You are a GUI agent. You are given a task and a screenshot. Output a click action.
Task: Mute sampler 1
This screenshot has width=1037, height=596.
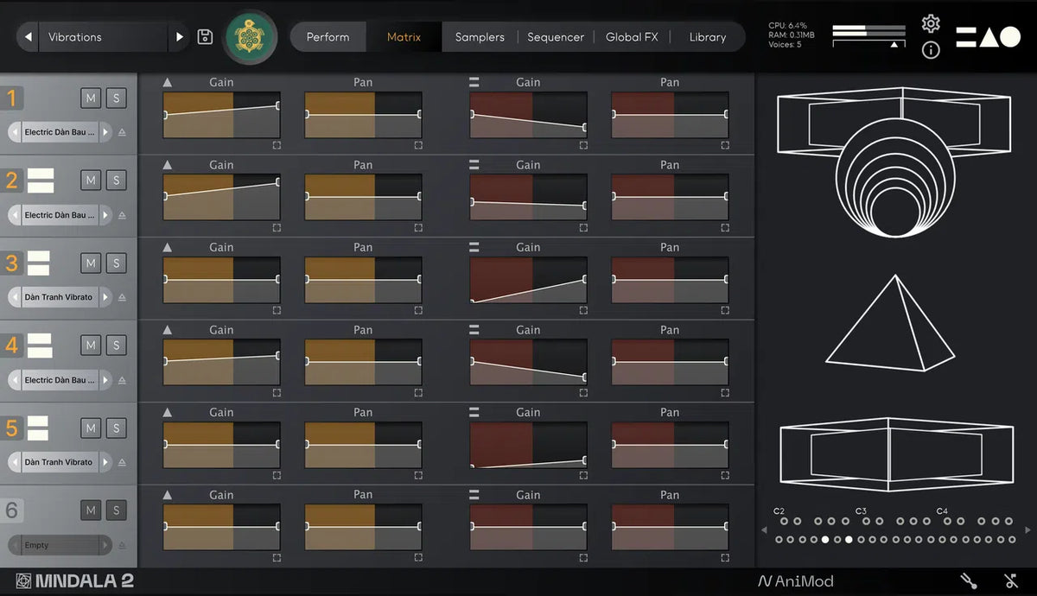[91, 98]
